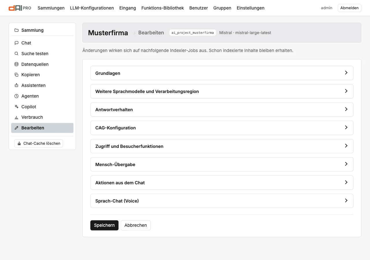Click the dAI PRO logo
Image resolution: width=370 pixels, height=260 pixels.
20,8
